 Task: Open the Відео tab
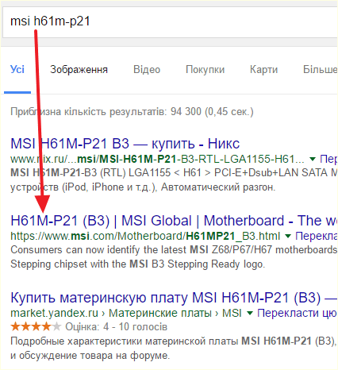[147, 70]
